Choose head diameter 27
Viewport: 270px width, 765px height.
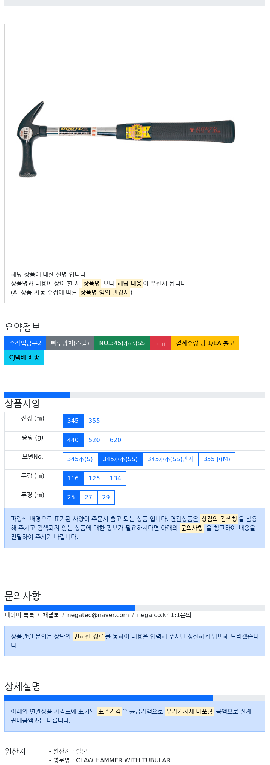click(88, 498)
